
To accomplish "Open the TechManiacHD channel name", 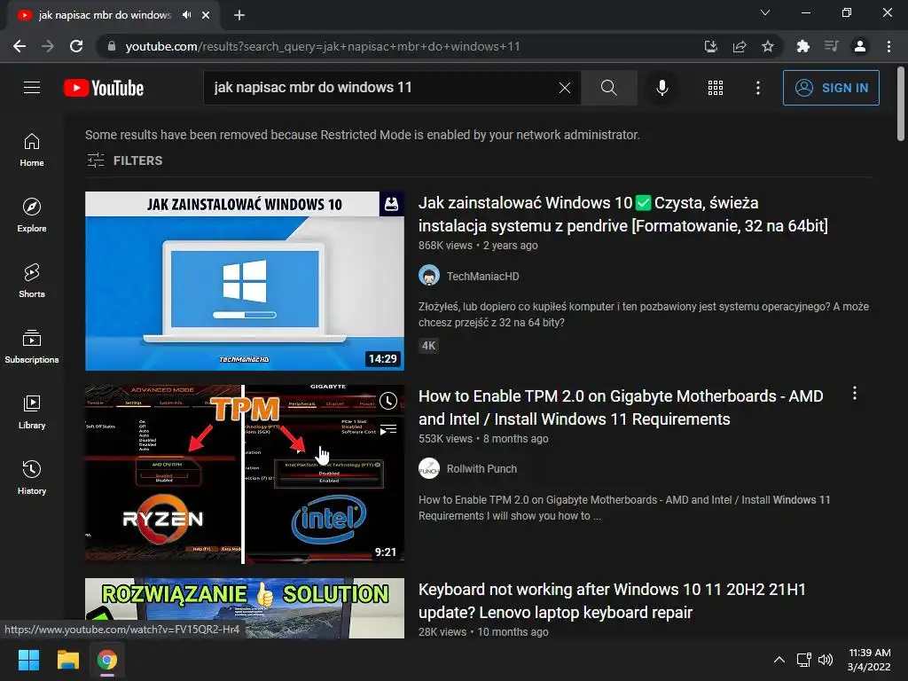I will [482, 277].
